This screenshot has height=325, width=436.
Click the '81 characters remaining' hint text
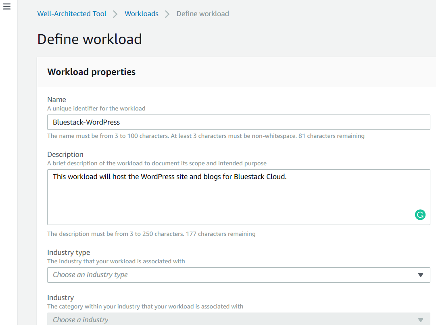coord(332,136)
